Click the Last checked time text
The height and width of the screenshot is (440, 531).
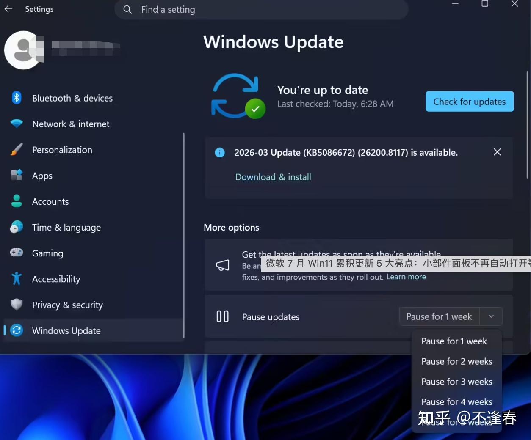(335, 104)
